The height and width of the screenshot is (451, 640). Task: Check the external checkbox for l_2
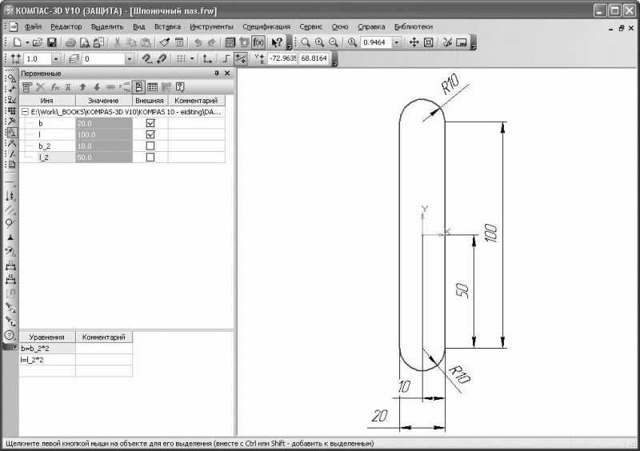click(150, 158)
